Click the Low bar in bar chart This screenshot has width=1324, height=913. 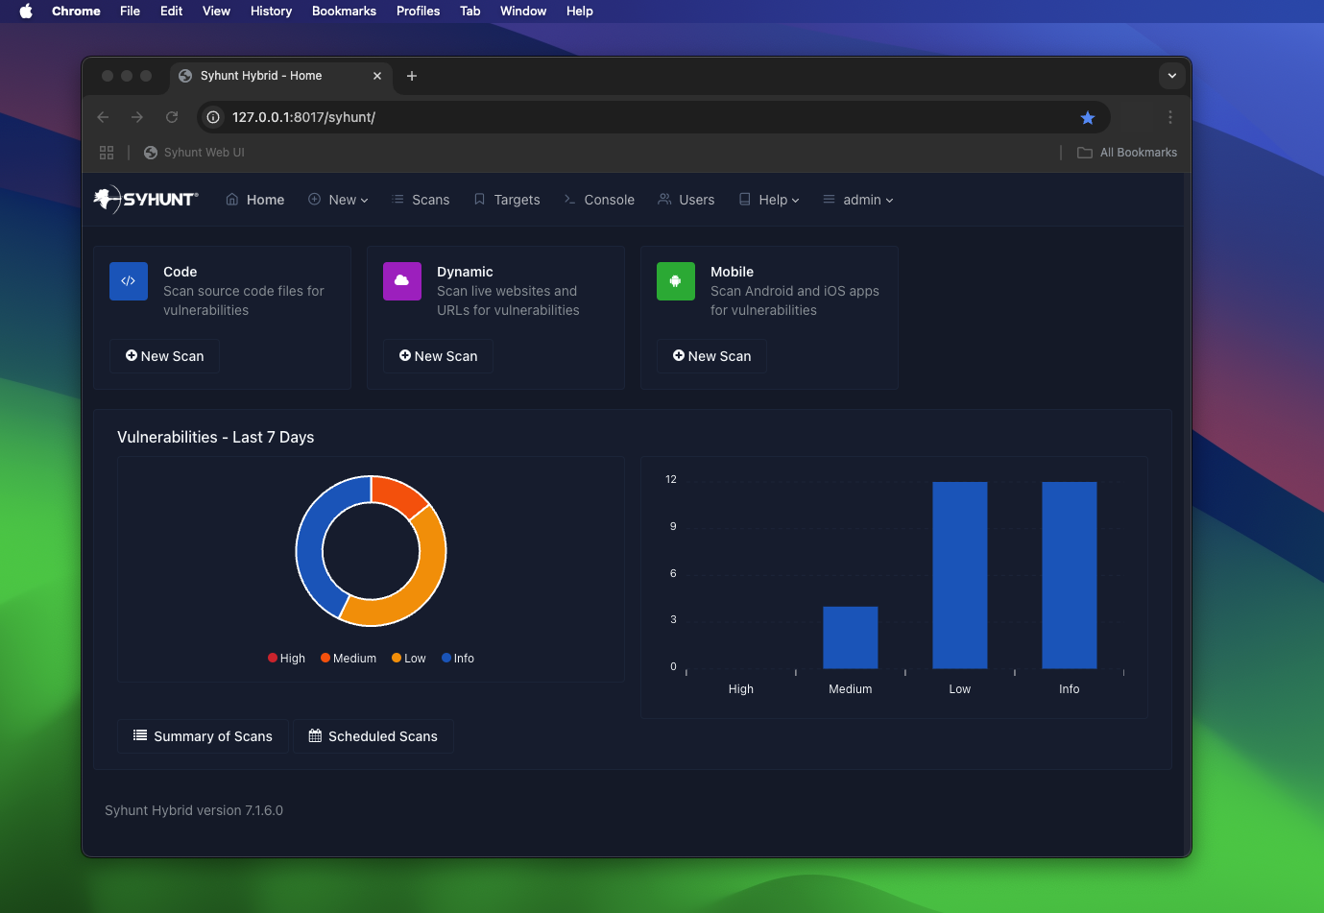click(x=960, y=575)
